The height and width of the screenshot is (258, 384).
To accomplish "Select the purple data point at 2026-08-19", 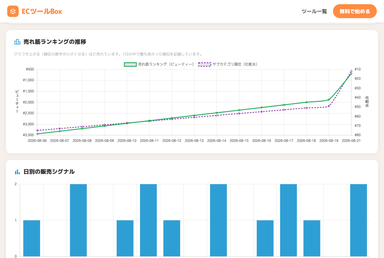I will (329, 106).
